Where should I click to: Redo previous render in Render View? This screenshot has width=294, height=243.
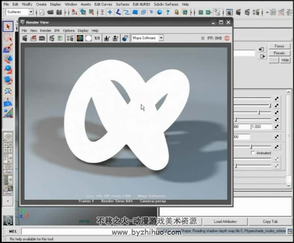(25, 38)
